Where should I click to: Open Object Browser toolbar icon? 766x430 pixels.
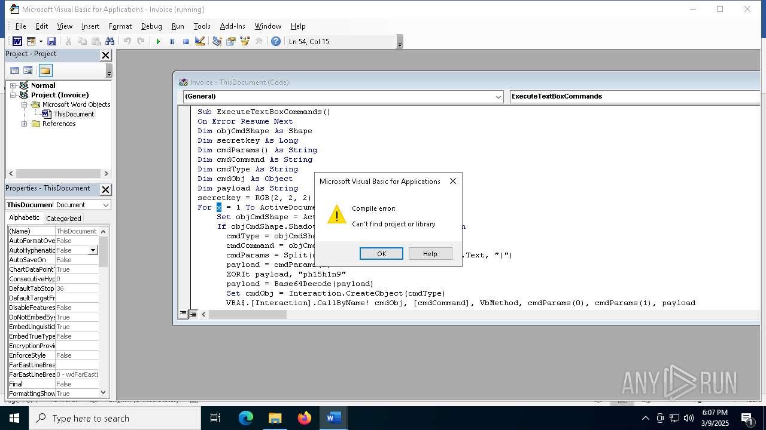point(244,41)
